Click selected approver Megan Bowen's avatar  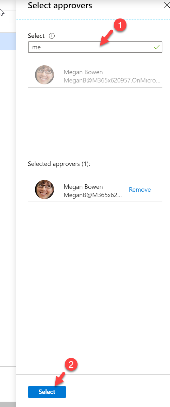44,189
